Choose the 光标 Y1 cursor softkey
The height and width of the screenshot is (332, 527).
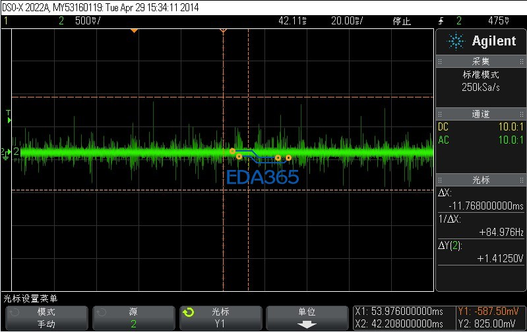[x=220, y=318]
